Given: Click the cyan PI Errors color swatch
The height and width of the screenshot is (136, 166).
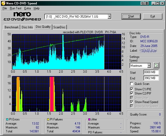Looking at the screenshot, I should pyautogui.click(x=7, y=119).
